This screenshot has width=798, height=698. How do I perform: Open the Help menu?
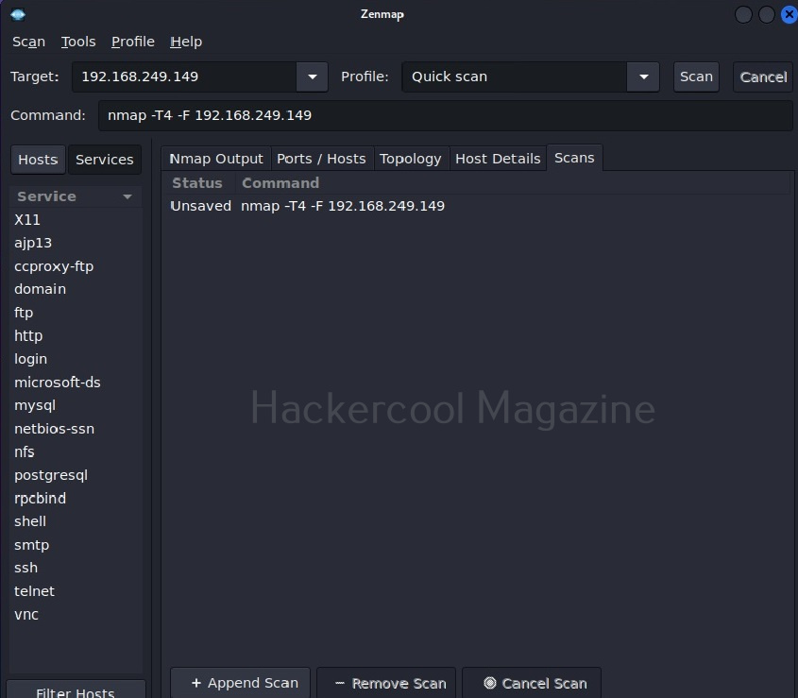point(186,42)
